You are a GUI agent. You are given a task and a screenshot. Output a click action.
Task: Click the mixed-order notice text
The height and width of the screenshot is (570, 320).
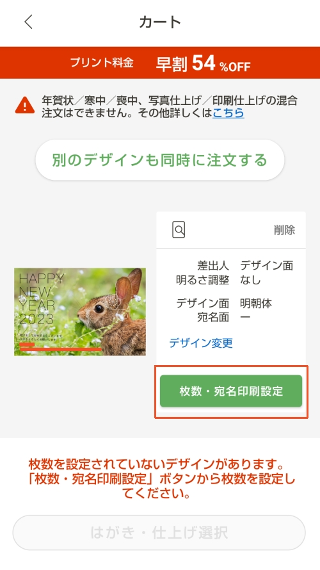pyautogui.click(x=170, y=106)
